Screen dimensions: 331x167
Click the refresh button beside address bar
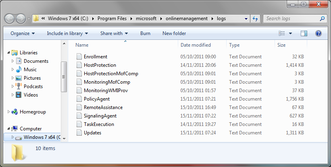click(x=256, y=19)
